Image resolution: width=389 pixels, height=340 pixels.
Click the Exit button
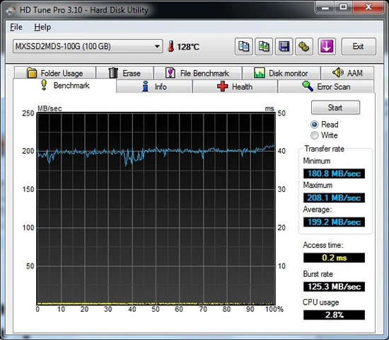(x=359, y=47)
